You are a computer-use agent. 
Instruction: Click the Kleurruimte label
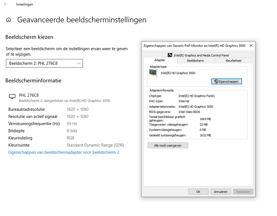[x=19, y=145]
